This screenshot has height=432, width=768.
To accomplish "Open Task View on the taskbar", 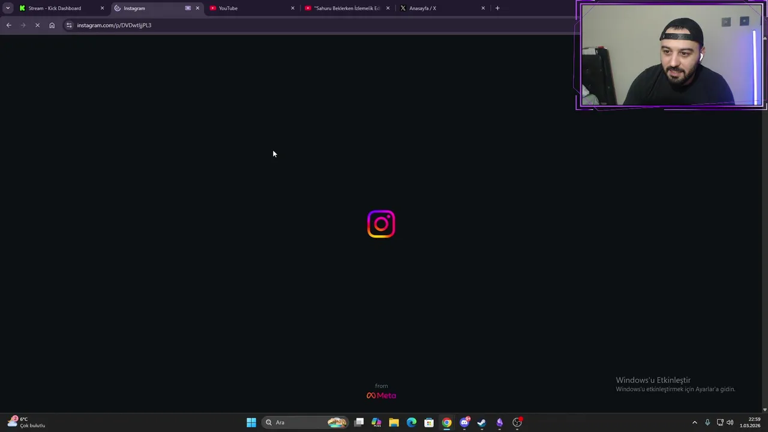I will pos(359,422).
